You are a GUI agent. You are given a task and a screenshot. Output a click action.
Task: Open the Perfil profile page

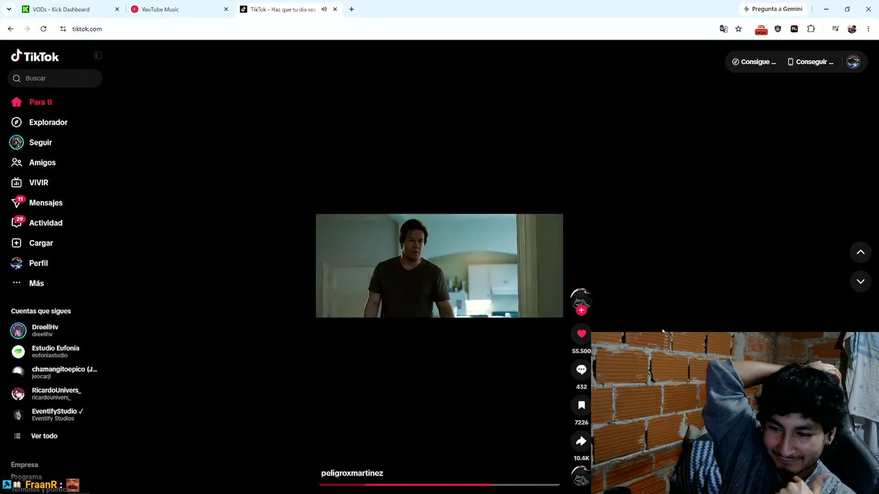(30, 263)
